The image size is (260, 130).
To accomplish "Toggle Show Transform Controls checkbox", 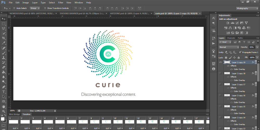I will (45, 8).
